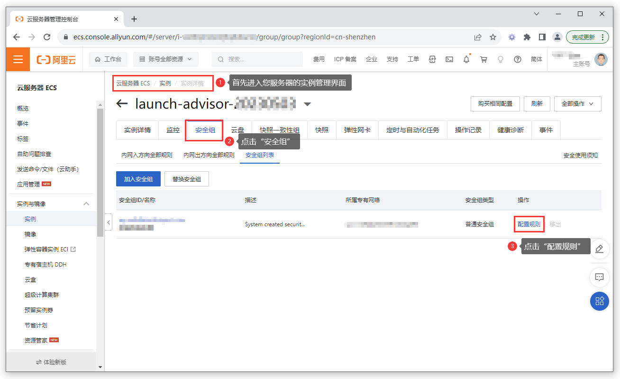Click the Alibaba Cloud logo

tap(56, 59)
